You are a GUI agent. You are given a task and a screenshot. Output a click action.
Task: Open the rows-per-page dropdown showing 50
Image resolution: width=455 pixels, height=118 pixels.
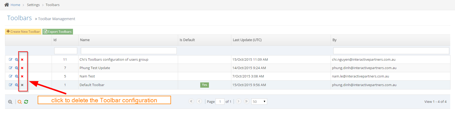coord(259,102)
